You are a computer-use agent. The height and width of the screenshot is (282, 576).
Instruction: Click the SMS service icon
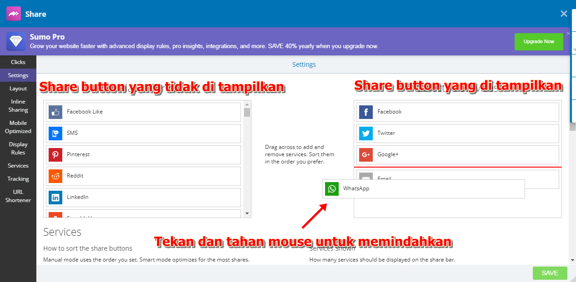(x=55, y=133)
